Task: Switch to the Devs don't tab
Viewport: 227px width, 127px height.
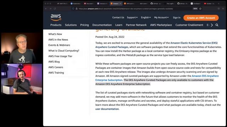Action: click(x=89, y=4)
